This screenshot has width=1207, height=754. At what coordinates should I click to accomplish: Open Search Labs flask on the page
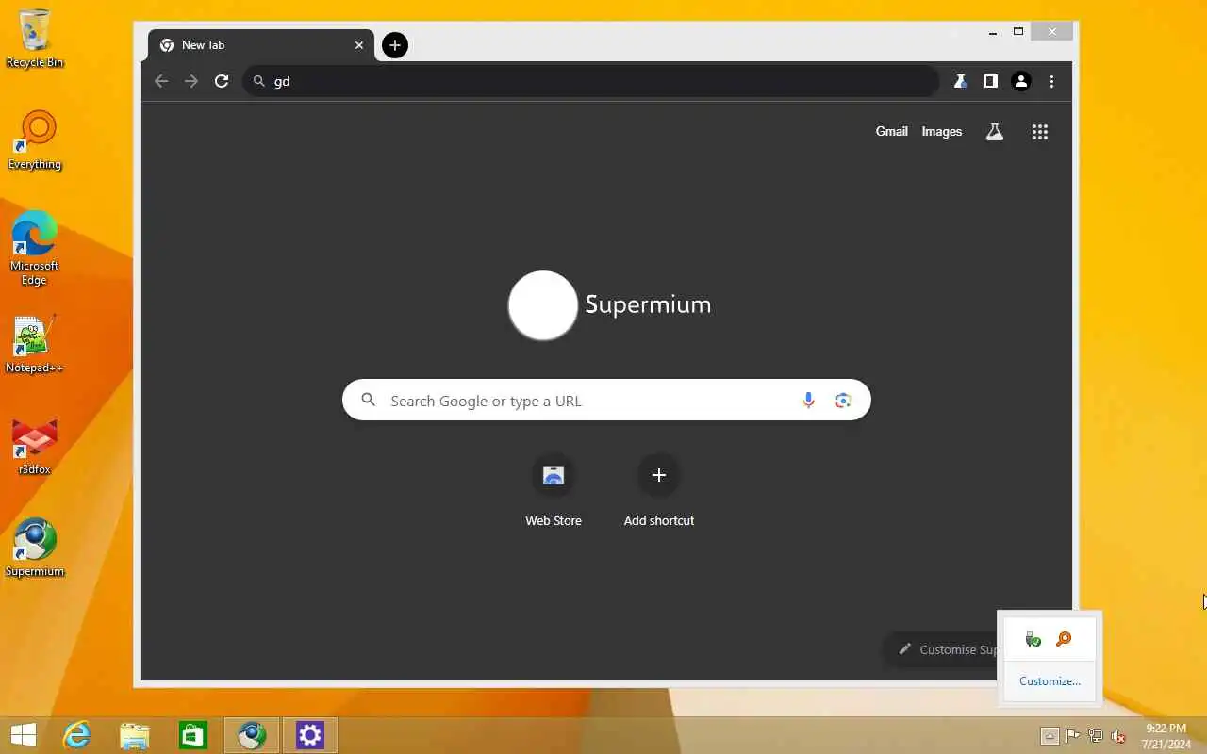pos(994,132)
